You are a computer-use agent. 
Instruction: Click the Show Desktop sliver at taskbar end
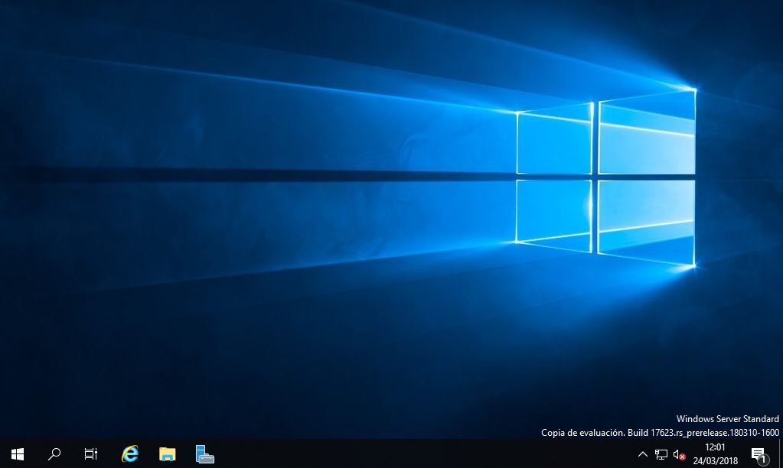(780, 454)
